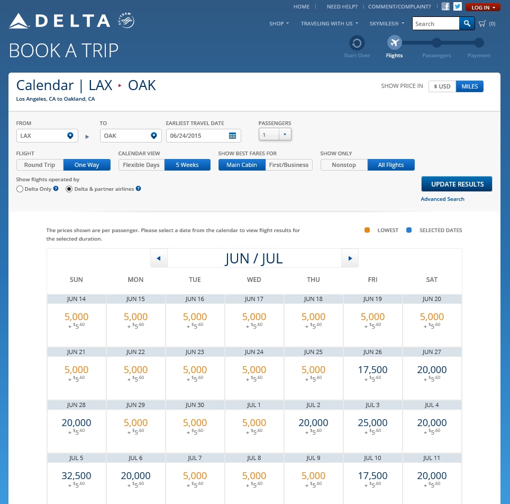This screenshot has height=504, width=510.
Task: Open the SkyMiles menu
Action: [x=388, y=23]
